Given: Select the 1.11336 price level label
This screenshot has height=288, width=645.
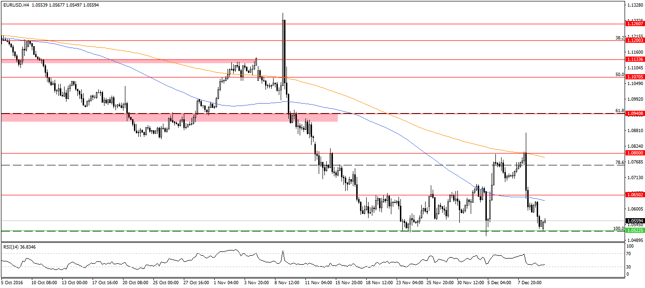Looking at the screenshot, I should 635,59.
